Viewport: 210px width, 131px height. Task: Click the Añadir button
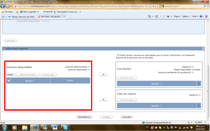point(10,75)
